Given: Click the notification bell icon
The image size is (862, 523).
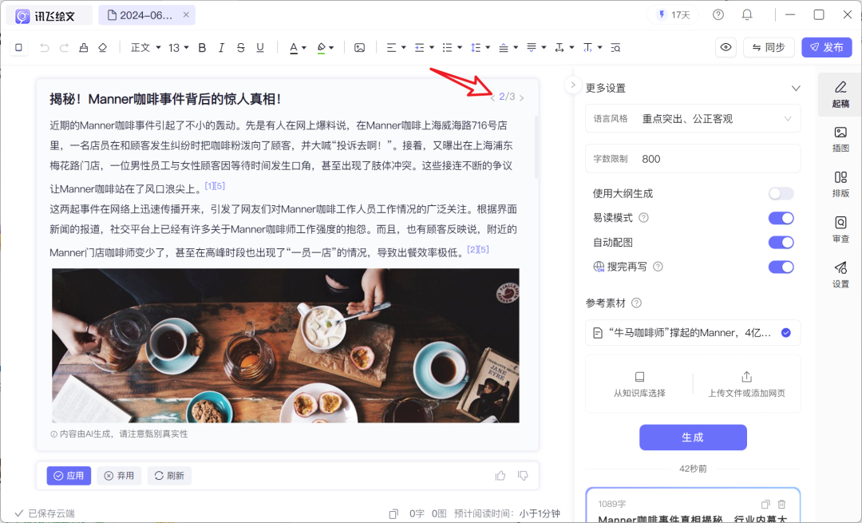Looking at the screenshot, I should click(746, 15).
